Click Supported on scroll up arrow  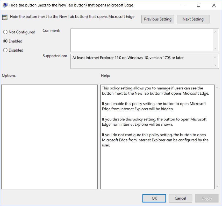215,57
